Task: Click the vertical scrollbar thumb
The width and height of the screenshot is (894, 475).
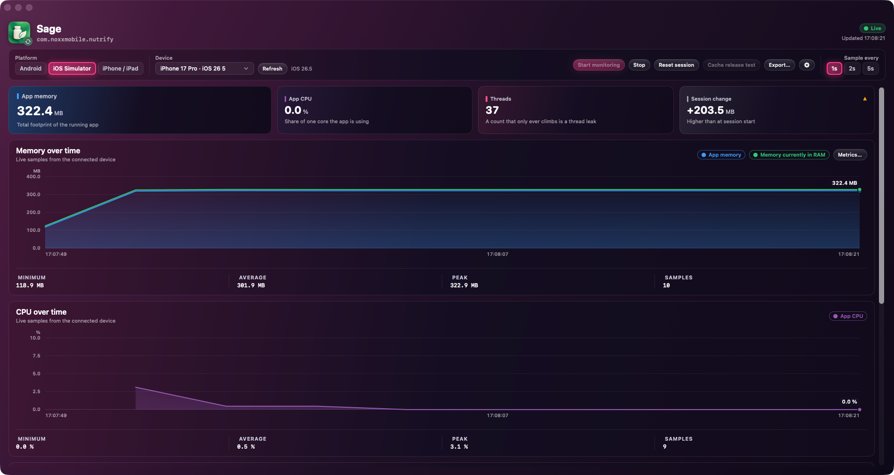Action: tap(881, 196)
